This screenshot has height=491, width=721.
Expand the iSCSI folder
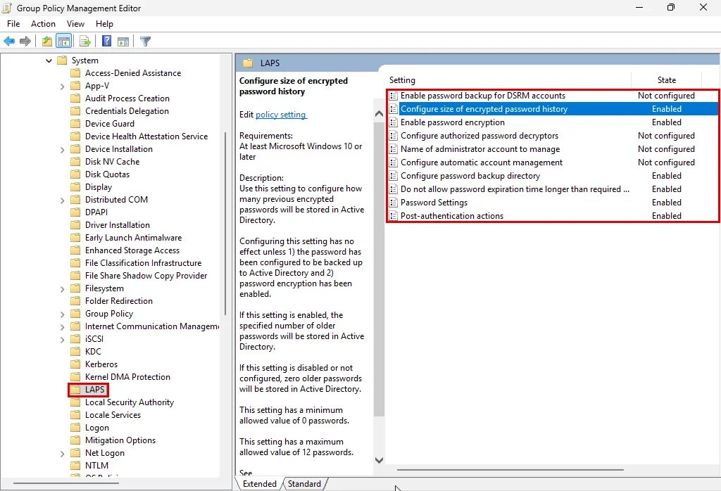coord(62,340)
